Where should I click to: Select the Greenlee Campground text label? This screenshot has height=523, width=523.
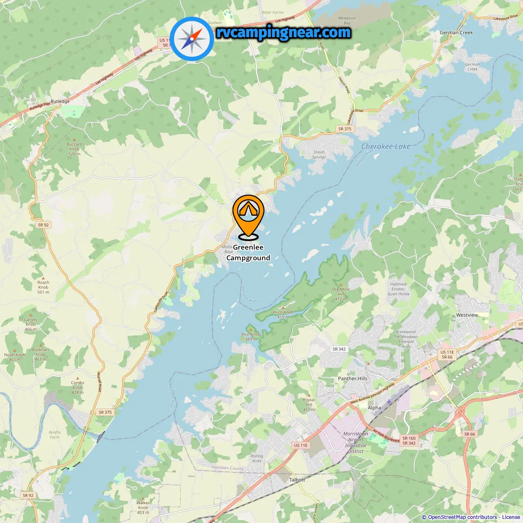pyautogui.click(x=248, y=253)
